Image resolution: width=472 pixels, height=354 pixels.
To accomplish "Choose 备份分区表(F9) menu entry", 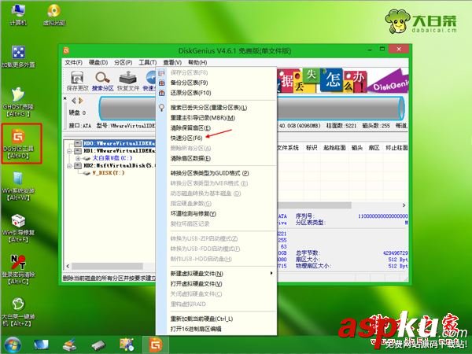I will click(216, 83).
